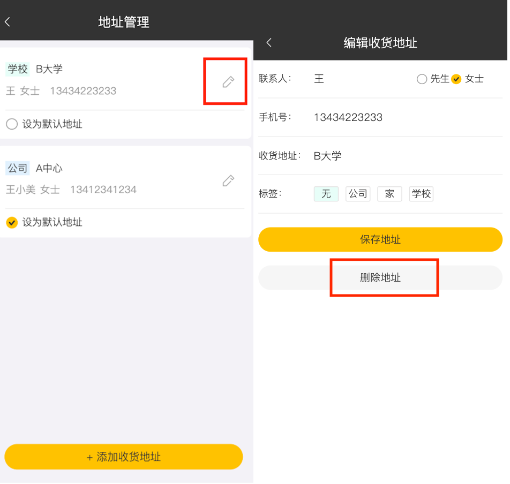Choose the 家 tag

389,194
